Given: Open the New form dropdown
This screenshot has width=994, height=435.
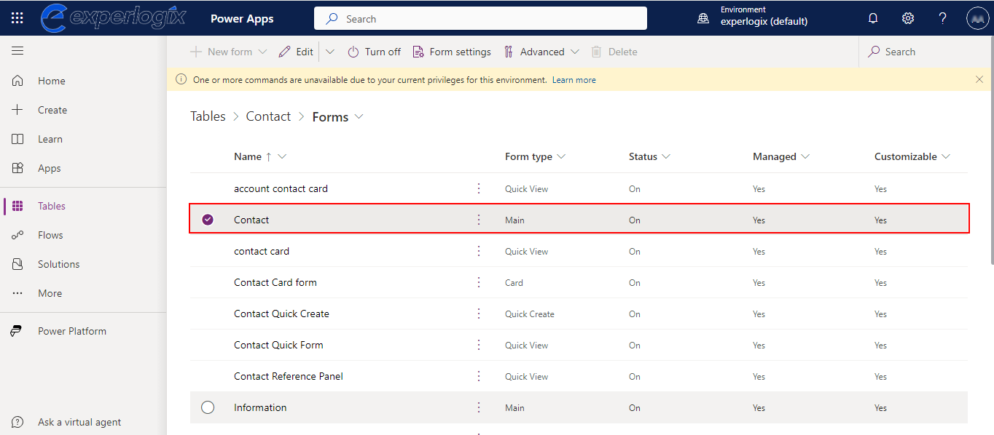Looking at the screenshot, I should pos(228,52).
